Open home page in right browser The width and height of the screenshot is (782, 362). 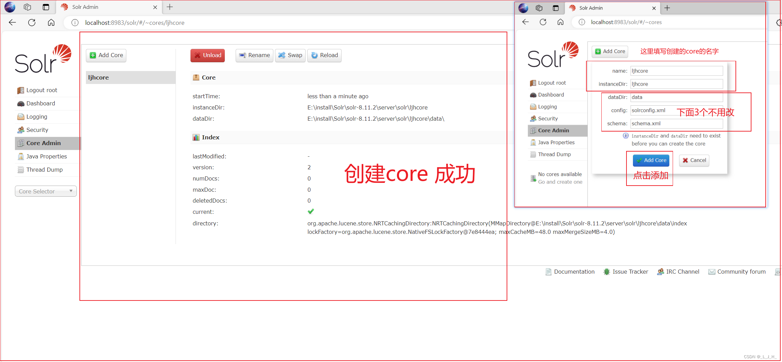click(x=560, y=22)
